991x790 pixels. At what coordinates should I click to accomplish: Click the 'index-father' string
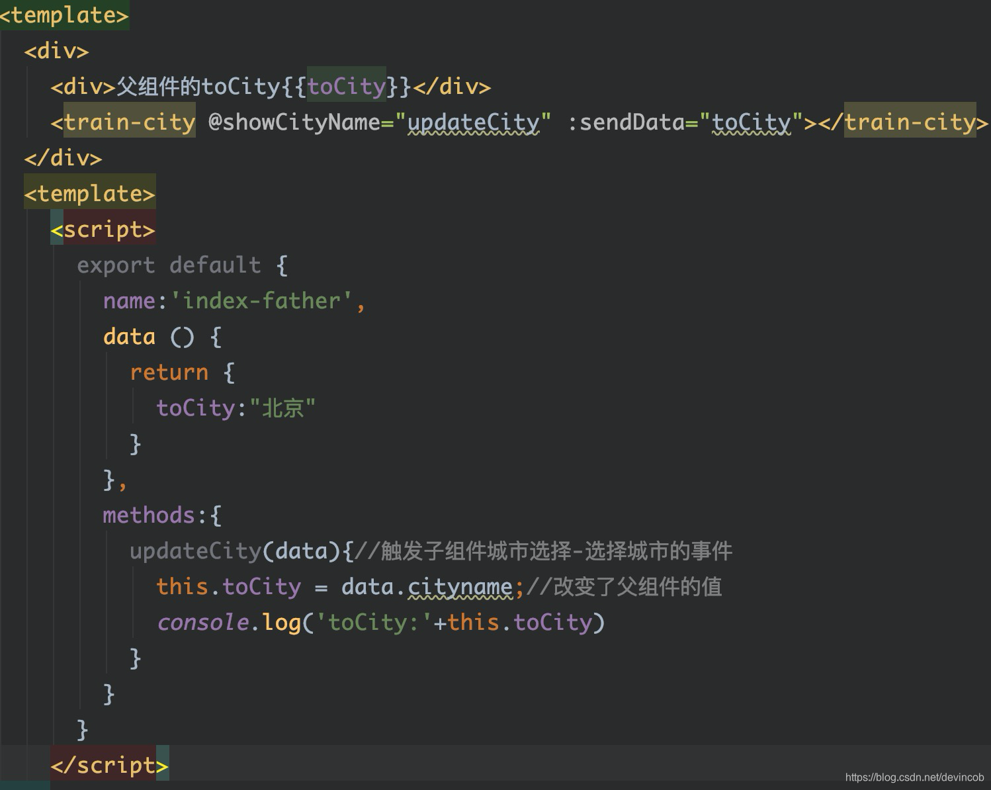262,301
